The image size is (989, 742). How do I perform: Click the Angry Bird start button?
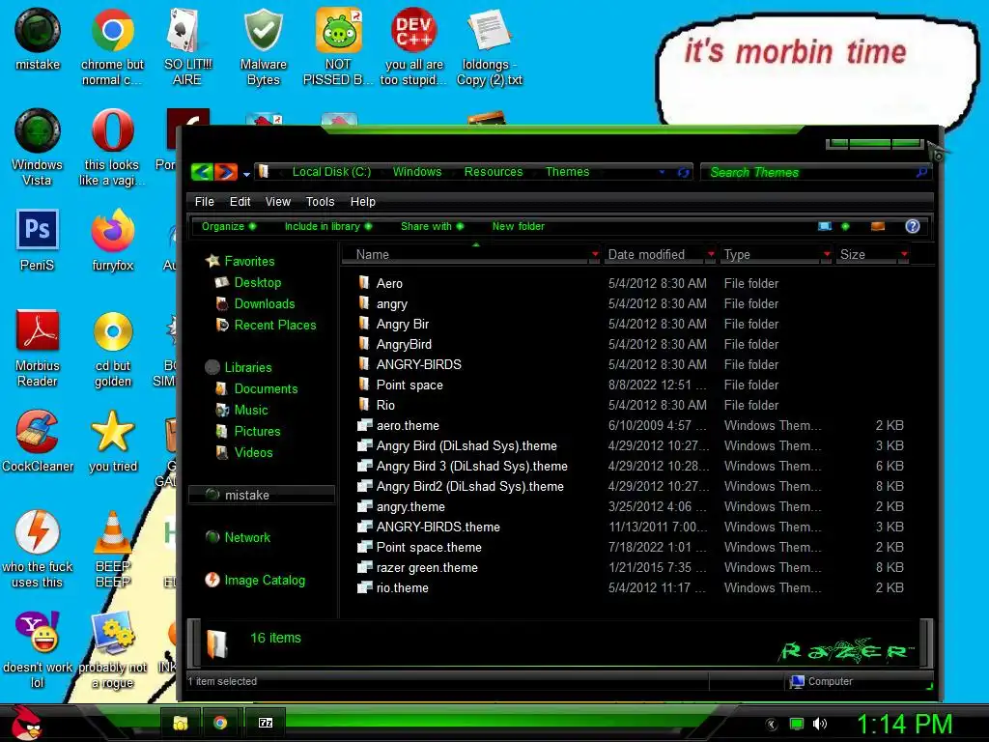(x=25, y=723)
